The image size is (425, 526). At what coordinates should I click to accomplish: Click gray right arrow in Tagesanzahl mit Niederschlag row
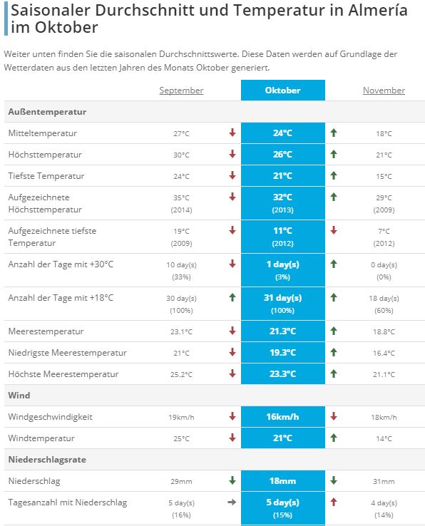(x=232, y=502)
